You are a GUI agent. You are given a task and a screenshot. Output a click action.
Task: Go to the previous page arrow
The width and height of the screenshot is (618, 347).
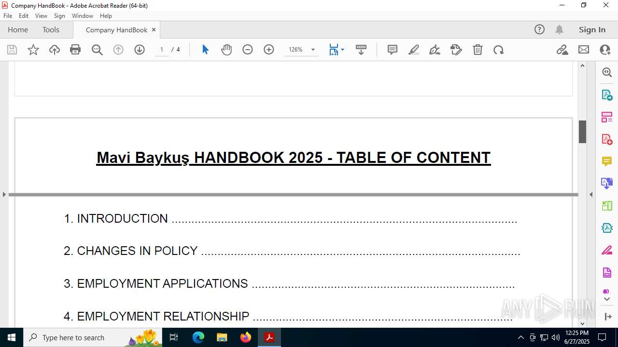(x=118, y=50)
